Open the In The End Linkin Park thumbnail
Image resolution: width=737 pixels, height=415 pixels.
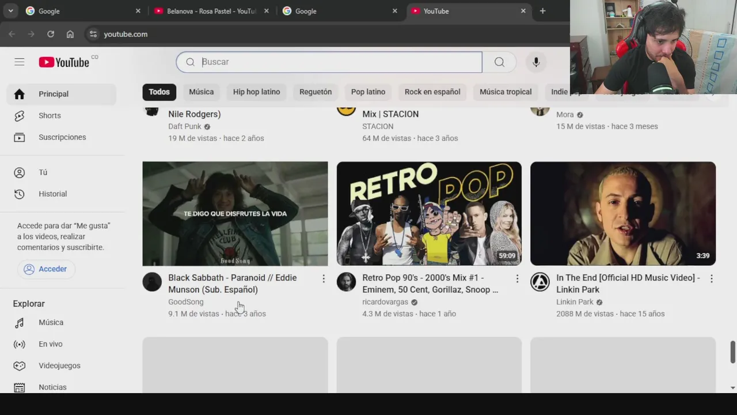point(623,214)
